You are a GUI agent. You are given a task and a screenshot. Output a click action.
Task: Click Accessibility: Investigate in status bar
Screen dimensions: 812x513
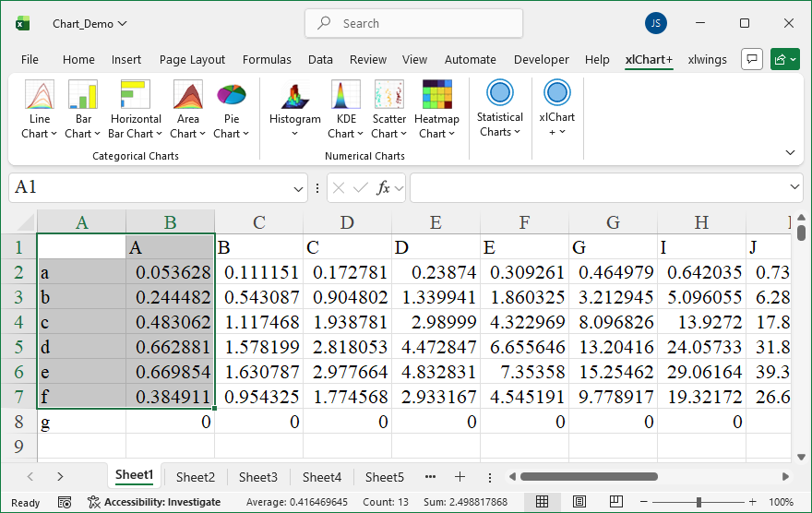click(x=154, y=502)
